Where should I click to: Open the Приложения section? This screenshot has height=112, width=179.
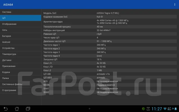pos(20,66)
